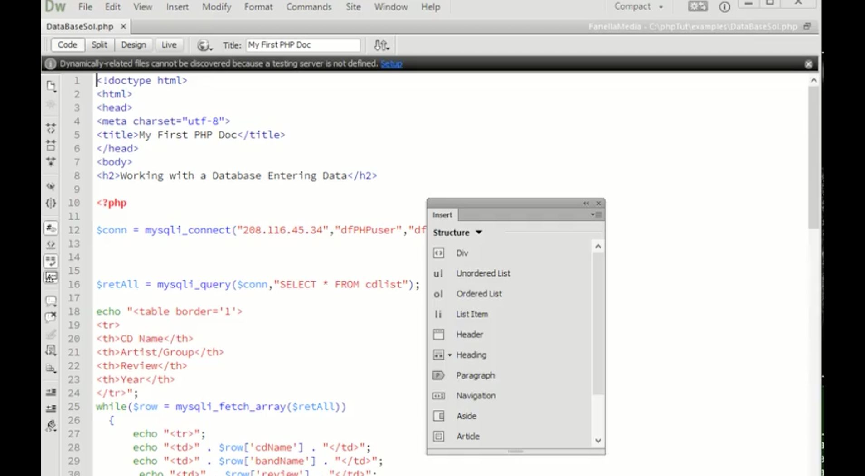Open the Edit menu
The width and height of the screenshot is (865, 476).
(x=113, y=7)
